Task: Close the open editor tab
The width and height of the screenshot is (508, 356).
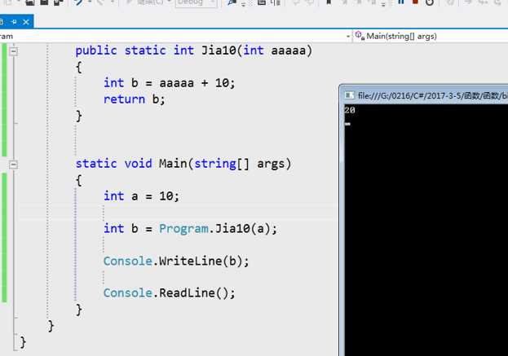Action: coord(26,22)
